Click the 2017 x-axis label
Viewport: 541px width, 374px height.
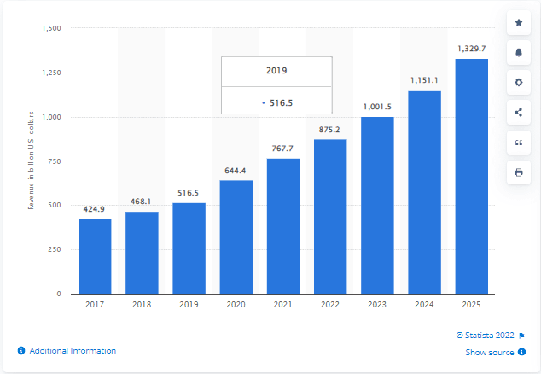[x=95, y=304]
